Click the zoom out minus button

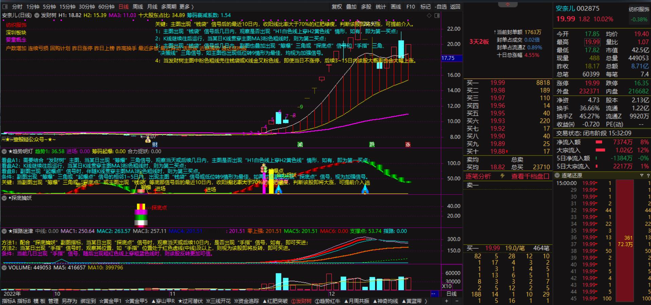point(457,301)
